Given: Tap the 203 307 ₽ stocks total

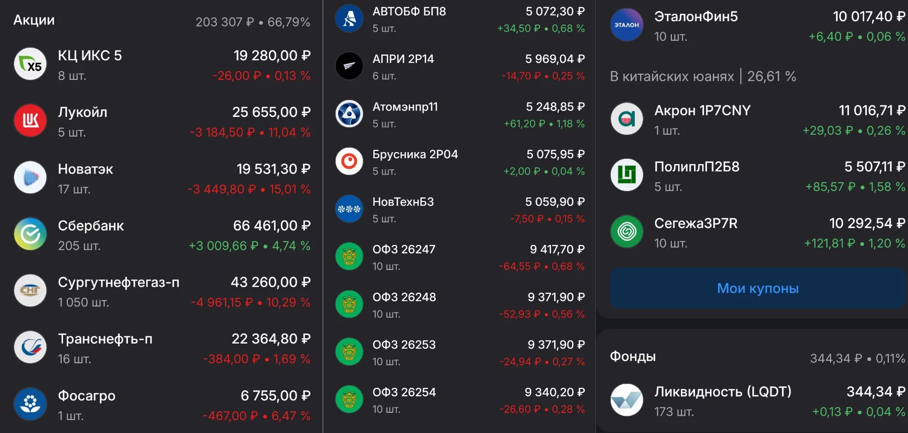Looking at the screenshot, I should pos(225,22).
